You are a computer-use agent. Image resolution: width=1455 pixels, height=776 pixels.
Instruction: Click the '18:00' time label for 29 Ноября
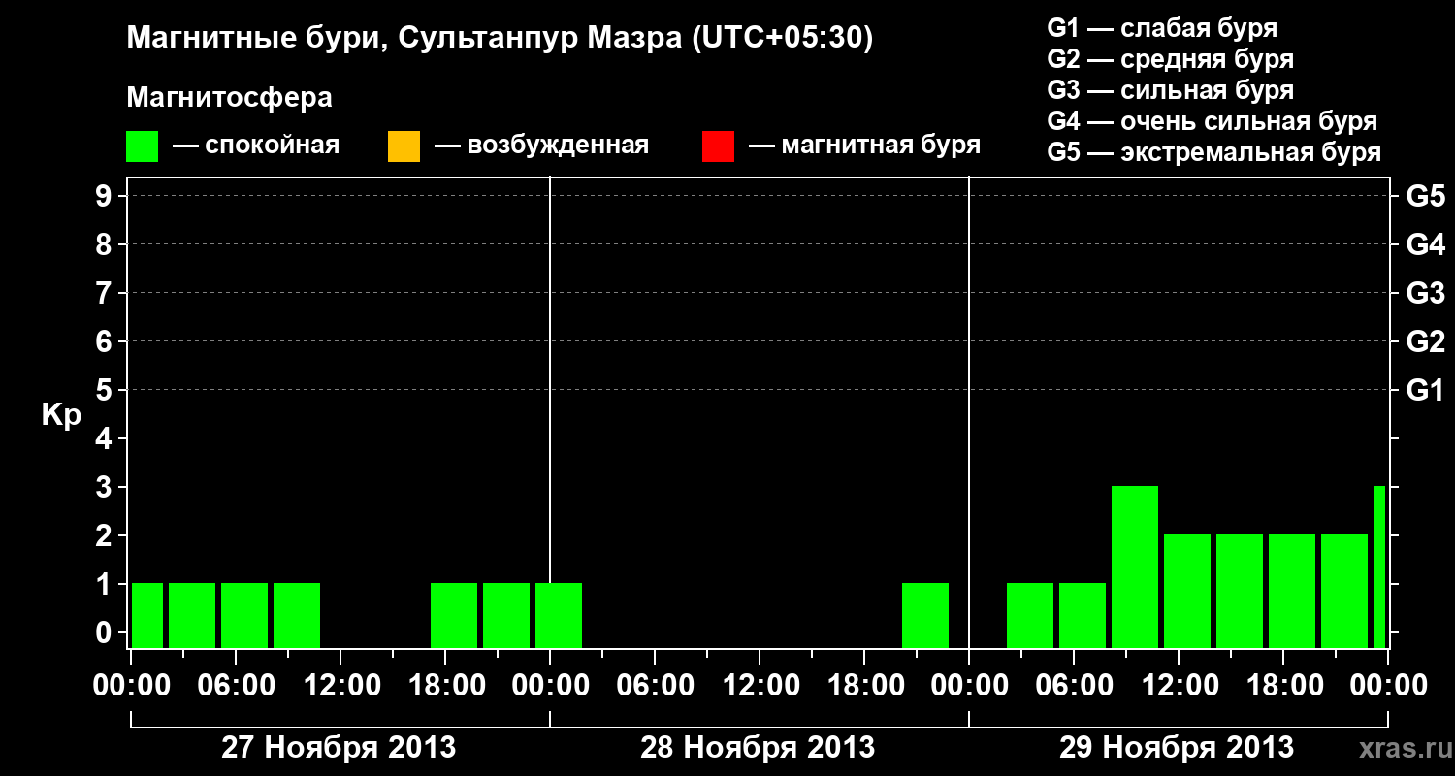point(1283,686)
